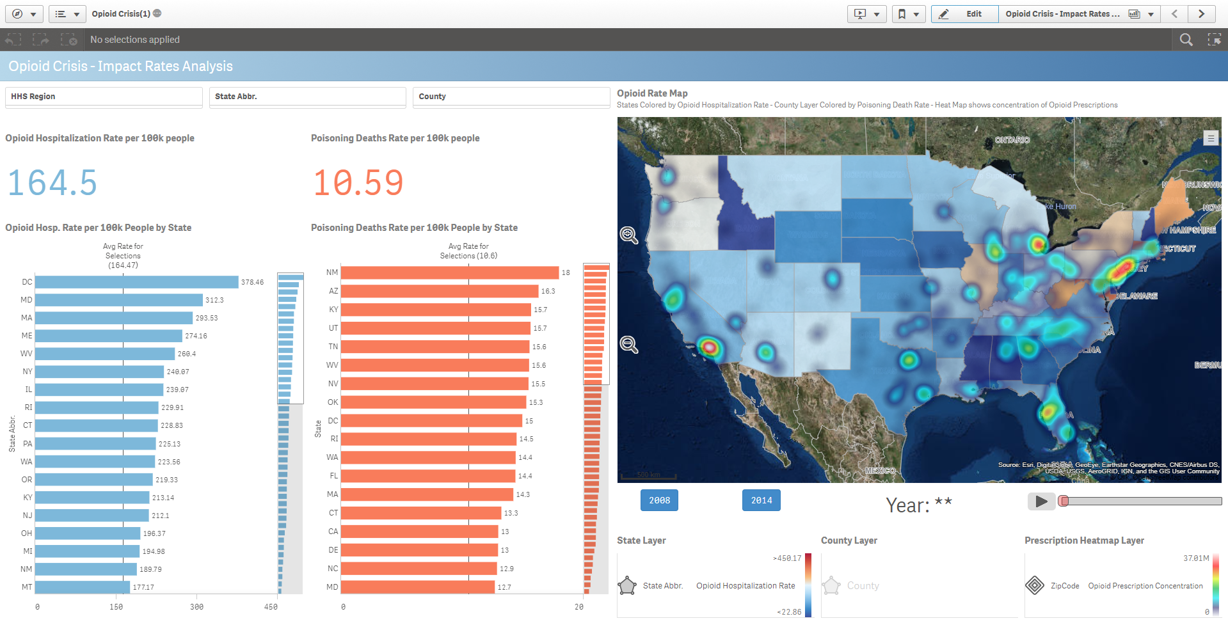Click the State Layer color gradient legend
Screen dimensions: 1228x623
pyautogui.click(x=808, y=585)
